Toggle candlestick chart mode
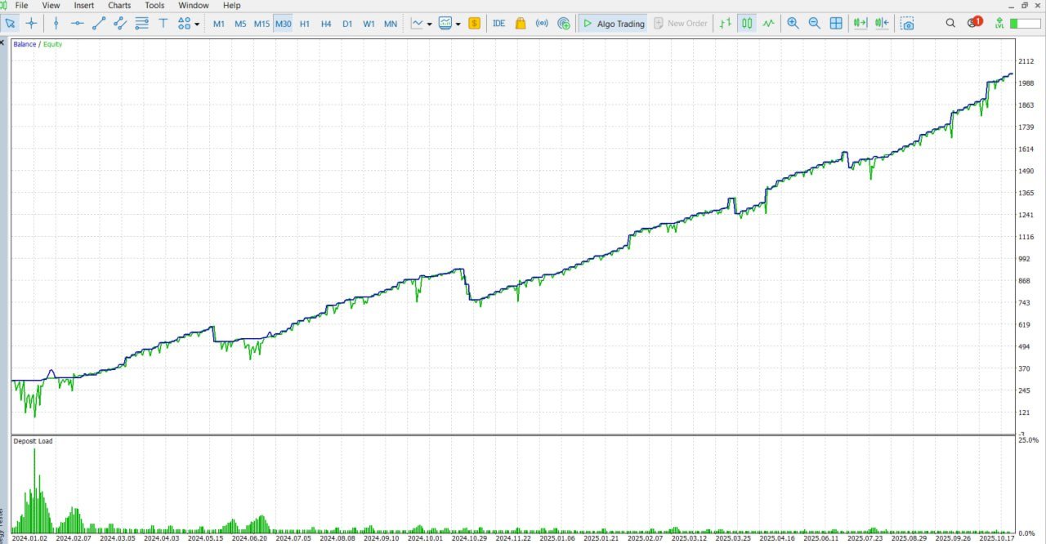The image size is (1046, 544). (747, 24)
